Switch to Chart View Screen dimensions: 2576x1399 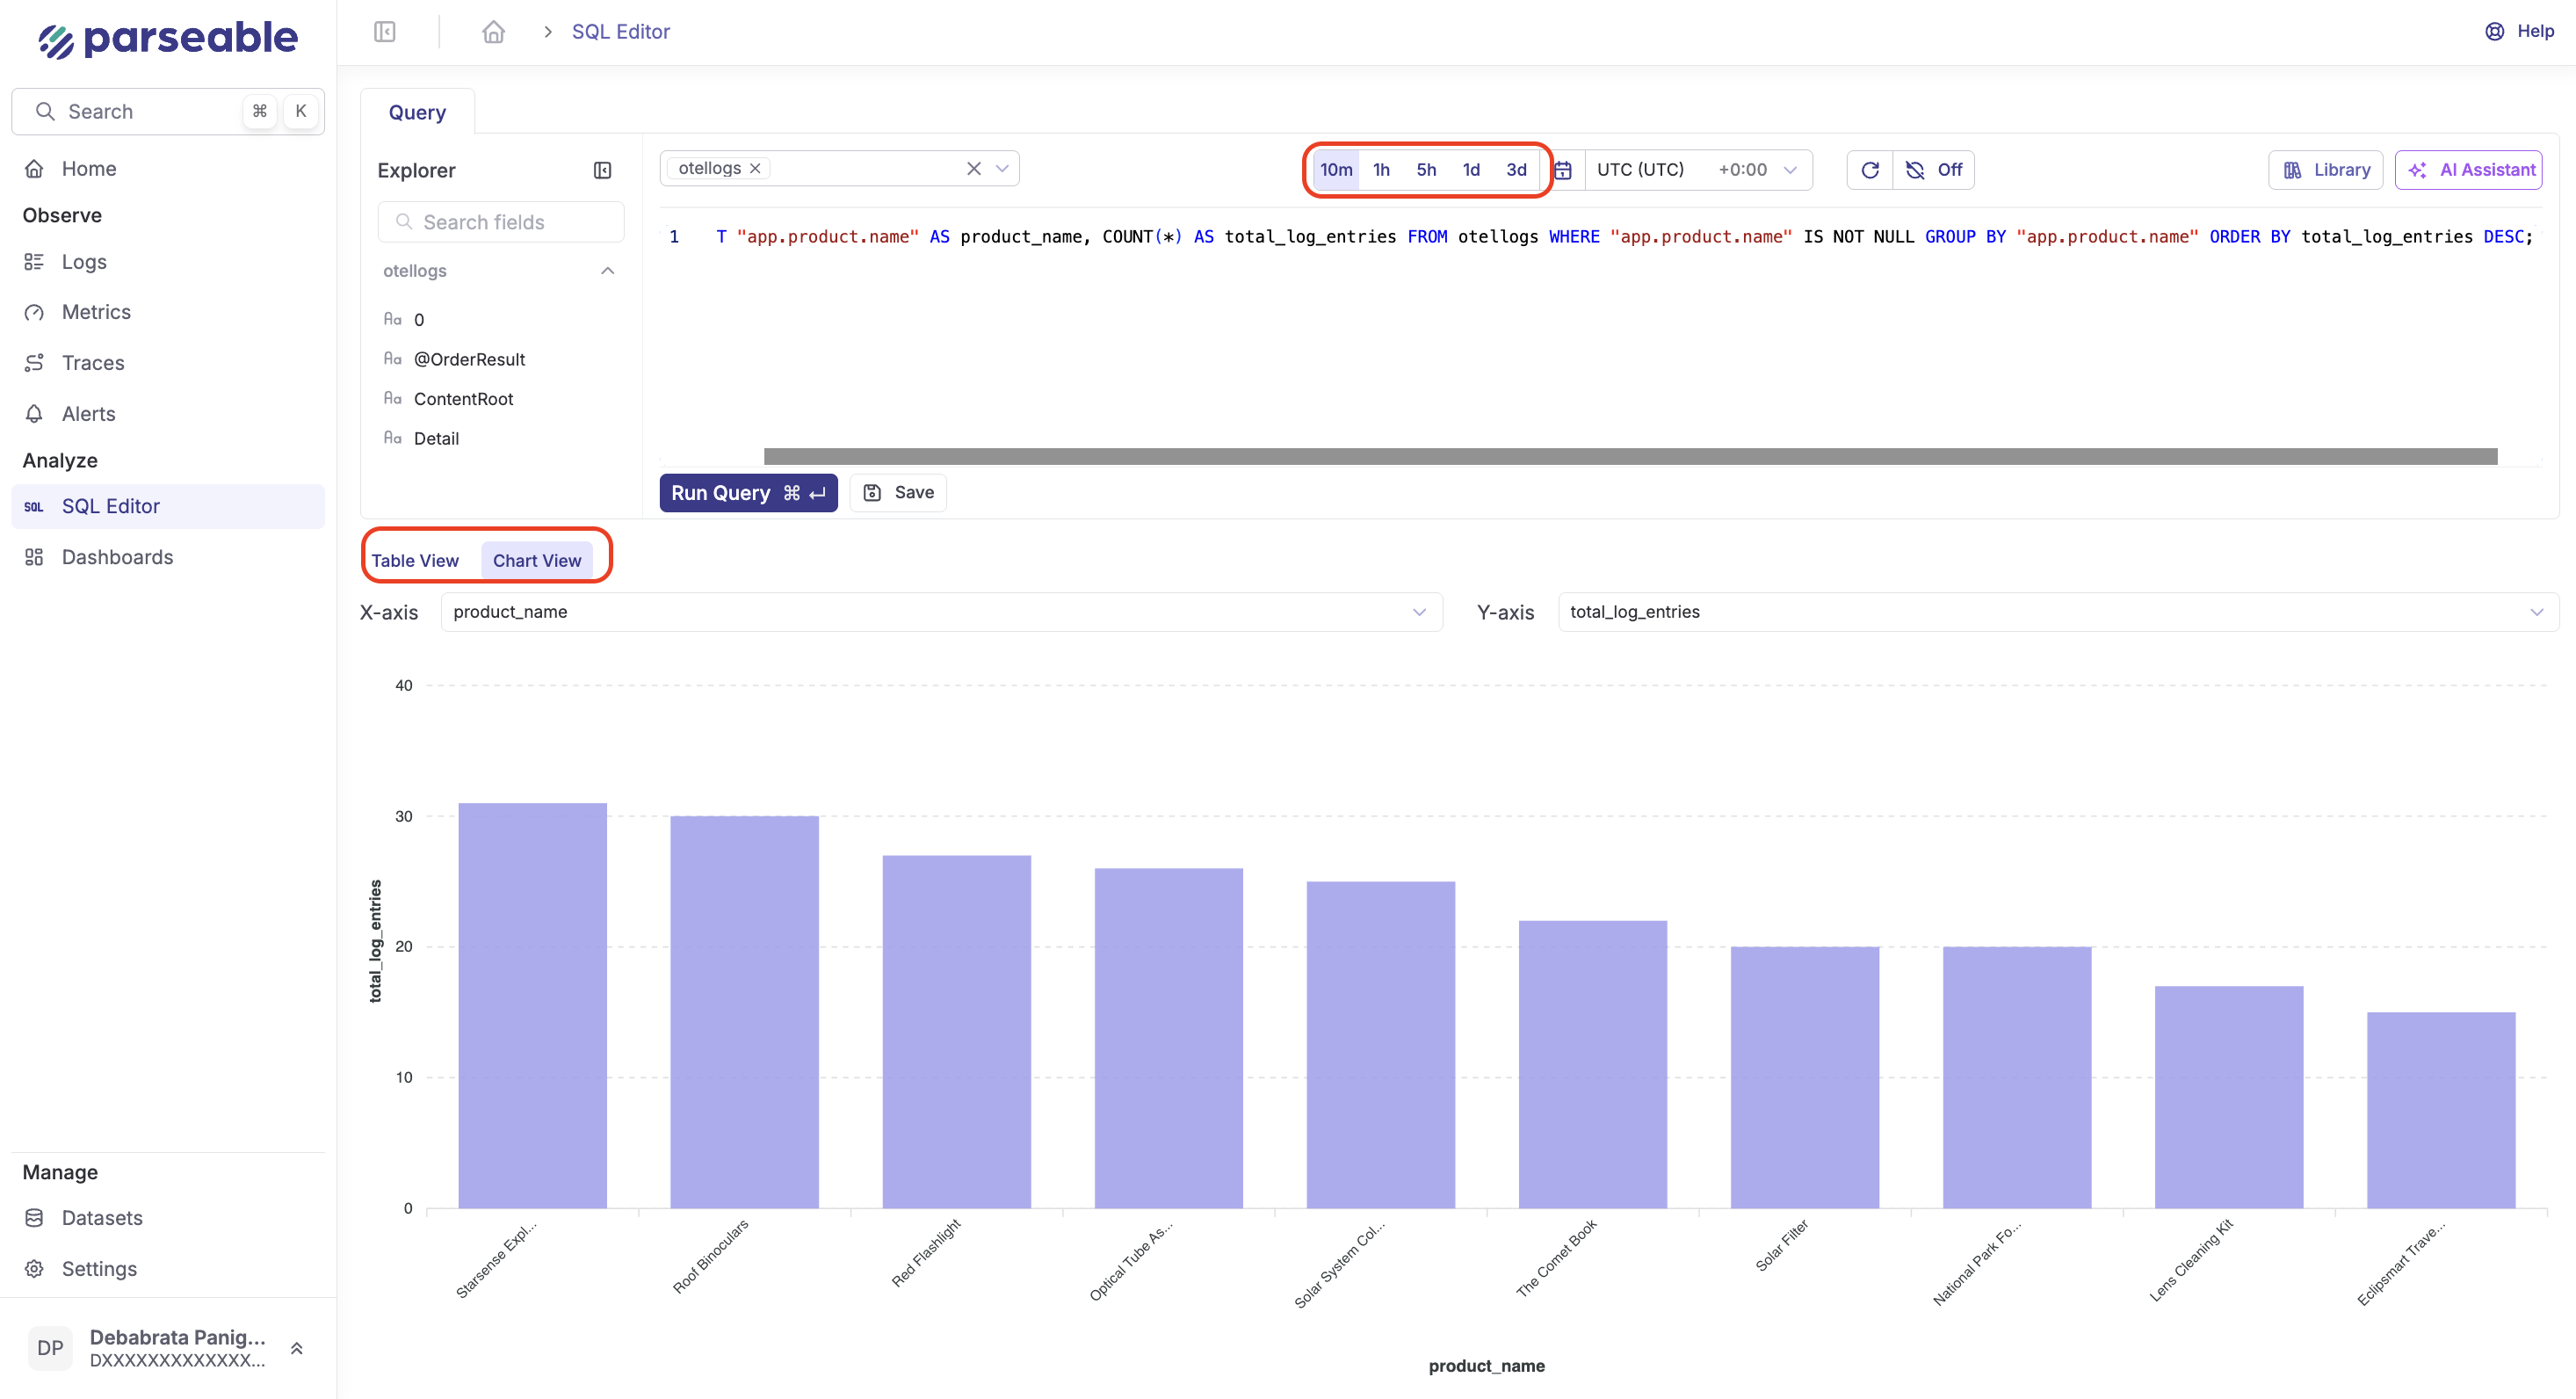(537, 561)
